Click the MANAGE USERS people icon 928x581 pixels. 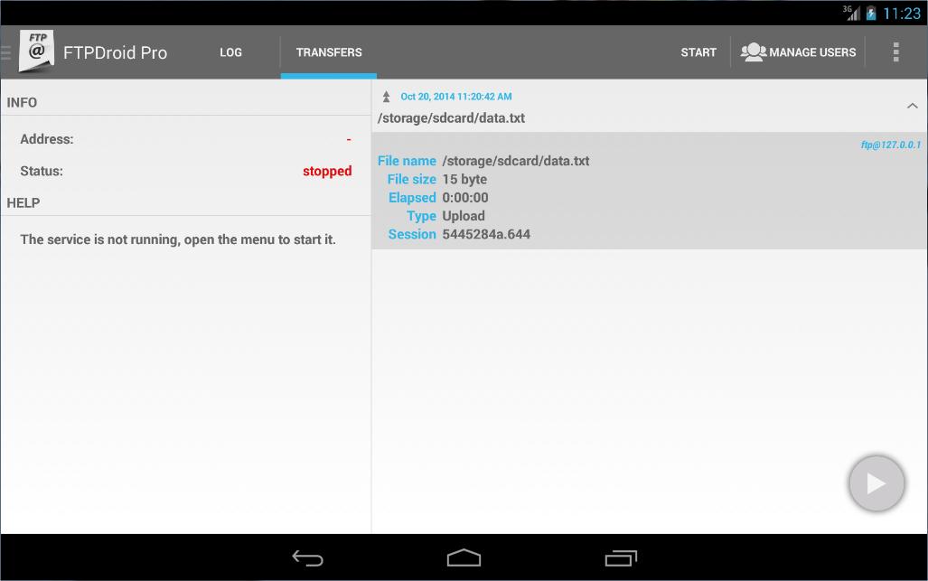pos(753,52)
